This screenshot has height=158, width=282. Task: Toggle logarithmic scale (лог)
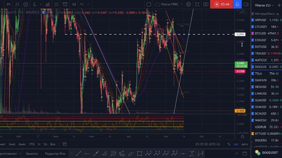tap(236, 144)
